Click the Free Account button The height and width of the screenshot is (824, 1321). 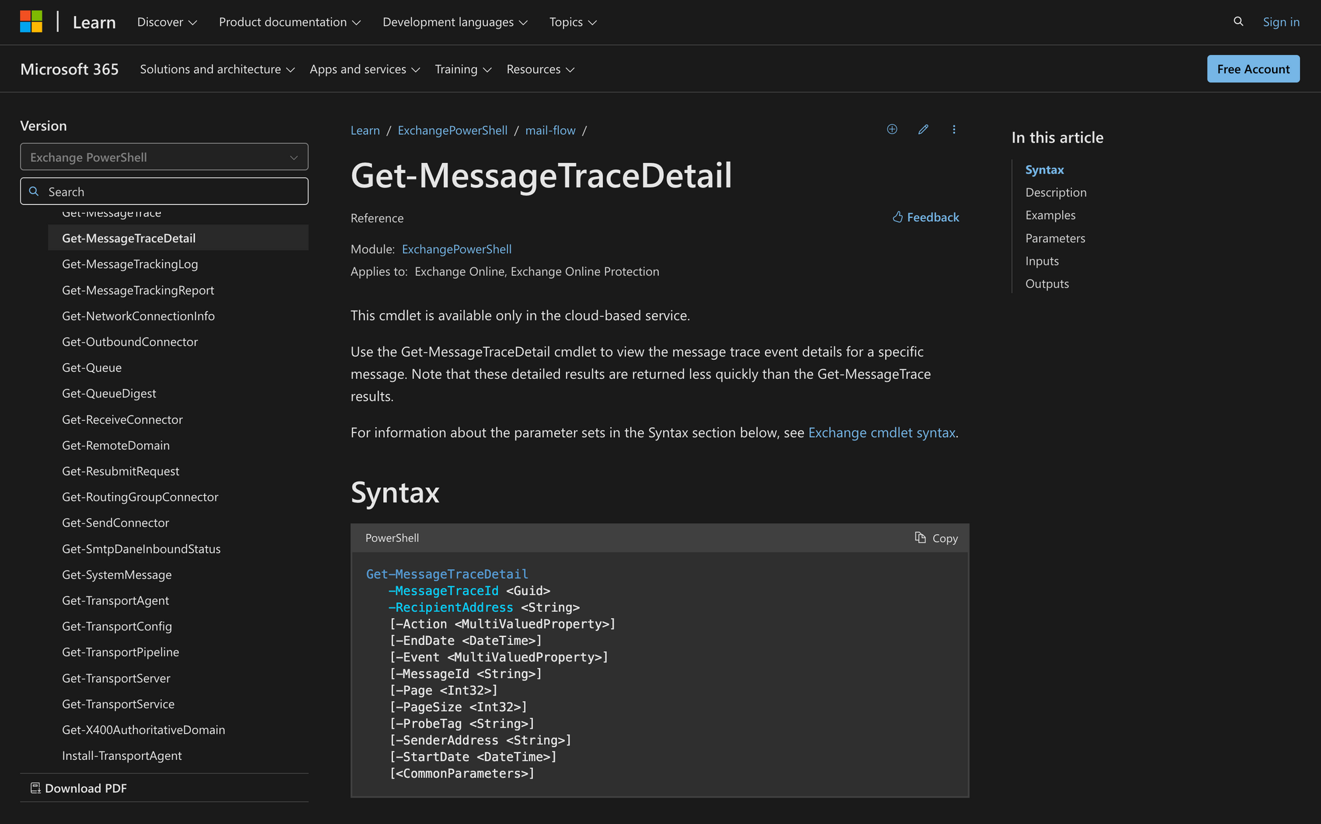pyautogui.click(x=1253, y=69)
